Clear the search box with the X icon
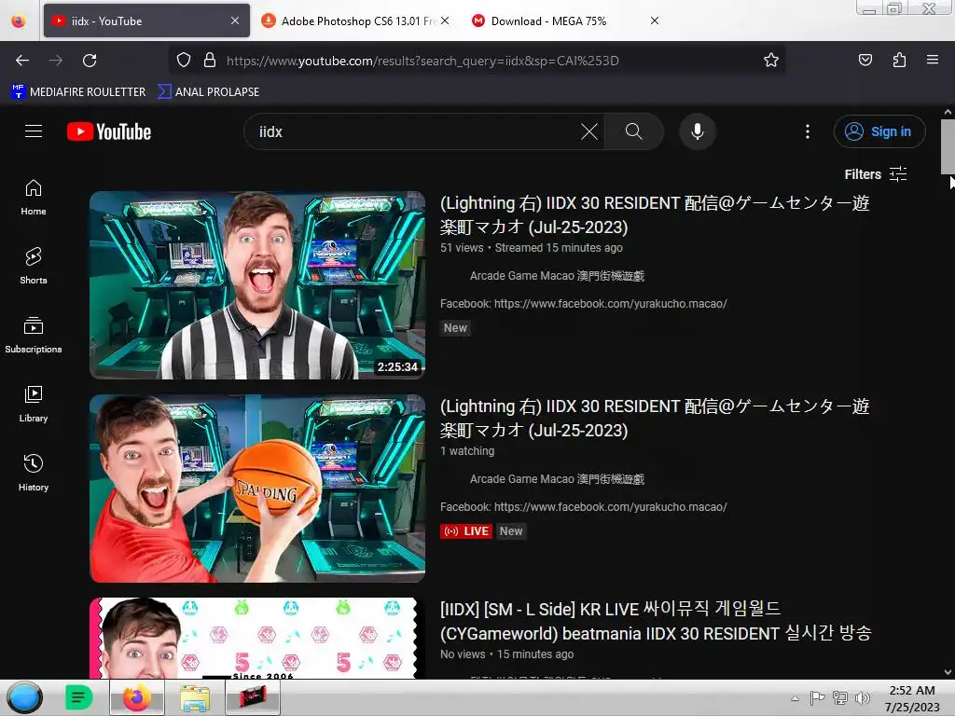 click(589, 131)
